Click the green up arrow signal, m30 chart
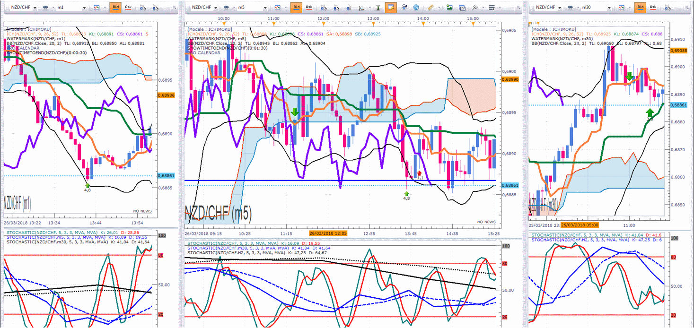 [x=650, y=112]
